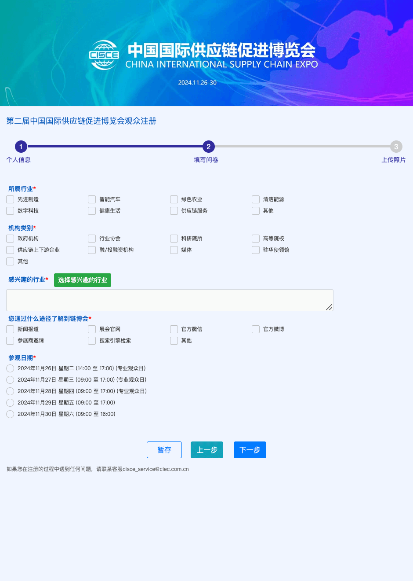This screenshot has height=581, width=413.
Task: Click the 填写问卷 step label
Action: pyautogui.click(x=206, y=160)
